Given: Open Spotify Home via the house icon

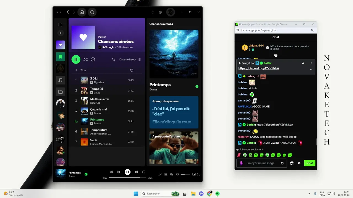Looking at the screenshot, I should [x=82, y=12].
